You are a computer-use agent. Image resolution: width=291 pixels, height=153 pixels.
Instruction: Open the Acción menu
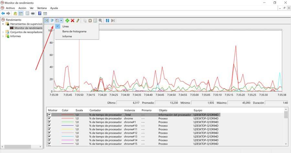[x=22, y=8]
